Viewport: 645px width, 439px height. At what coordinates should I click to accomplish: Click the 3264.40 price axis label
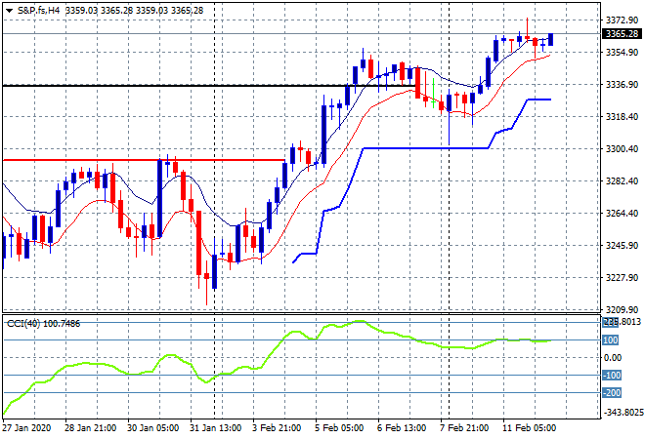(x=622, y=213)
